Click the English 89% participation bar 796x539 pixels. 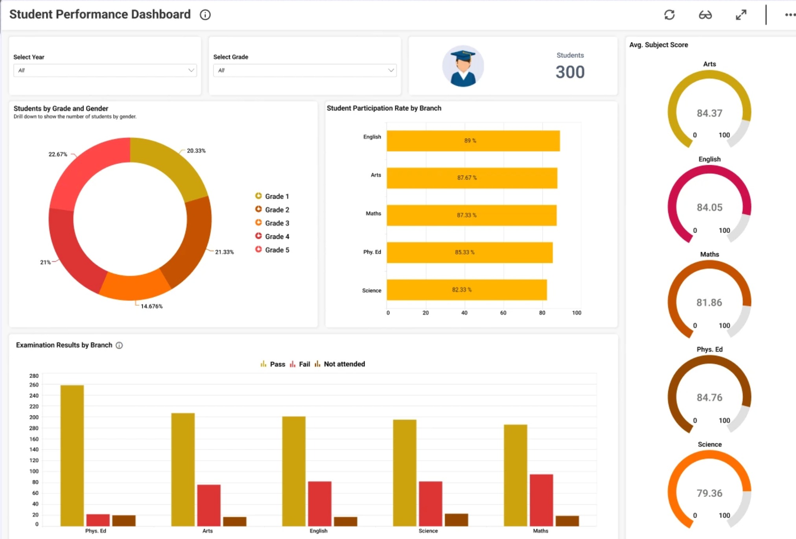[x=473, y=141]
